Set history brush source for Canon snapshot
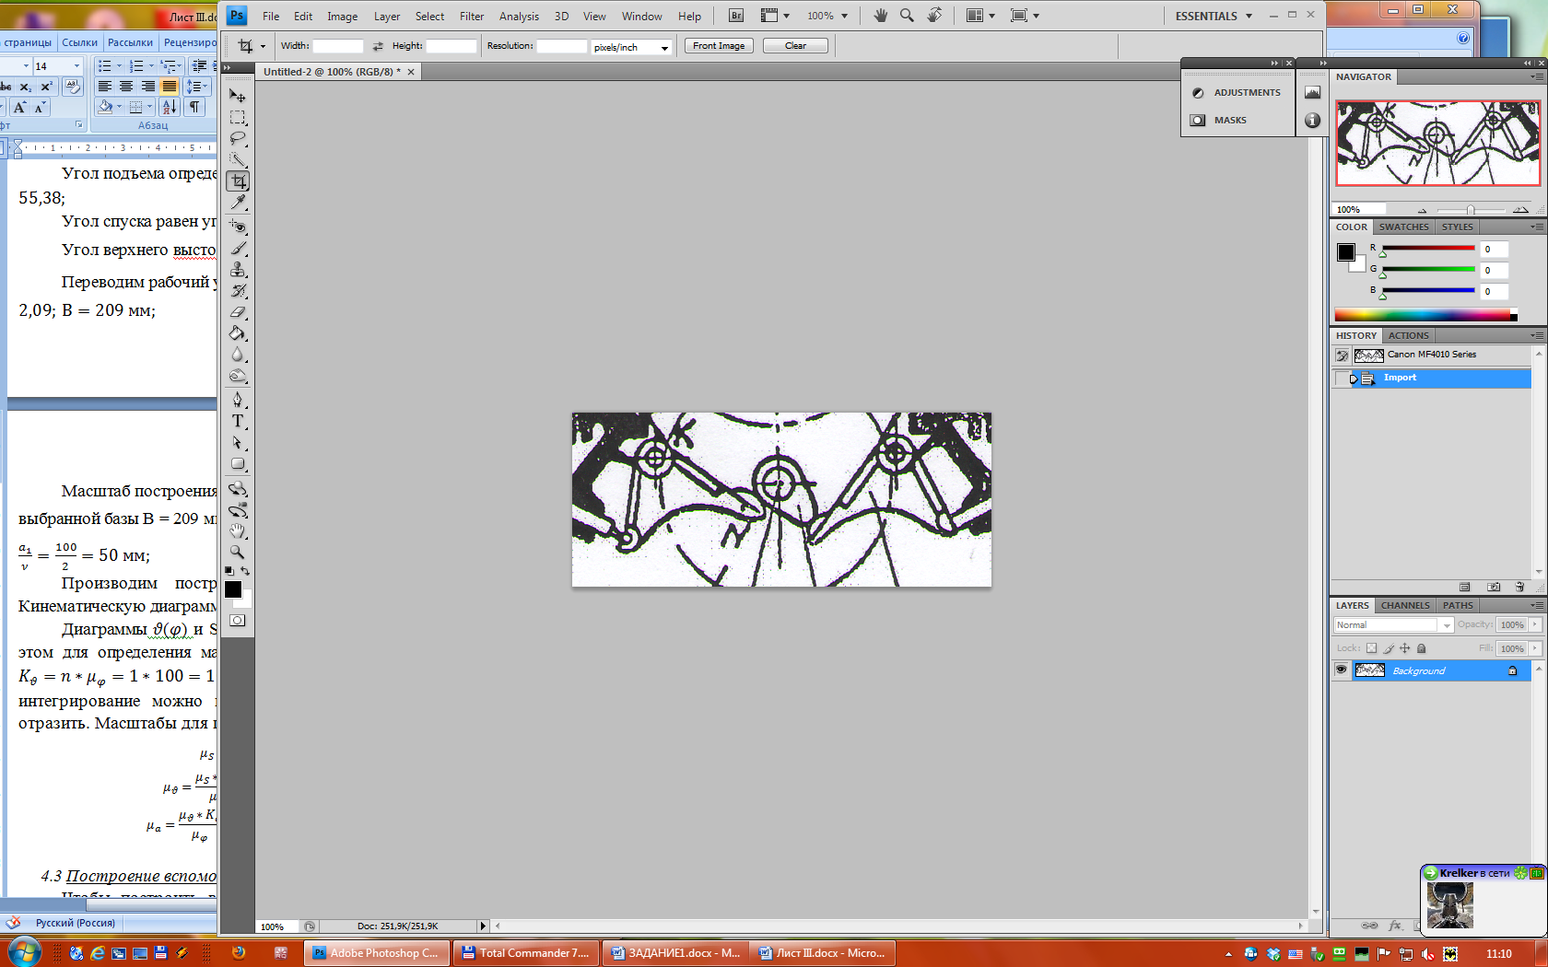The height and width of the screenshot is (967, 1548). [x=1342, y=355]
